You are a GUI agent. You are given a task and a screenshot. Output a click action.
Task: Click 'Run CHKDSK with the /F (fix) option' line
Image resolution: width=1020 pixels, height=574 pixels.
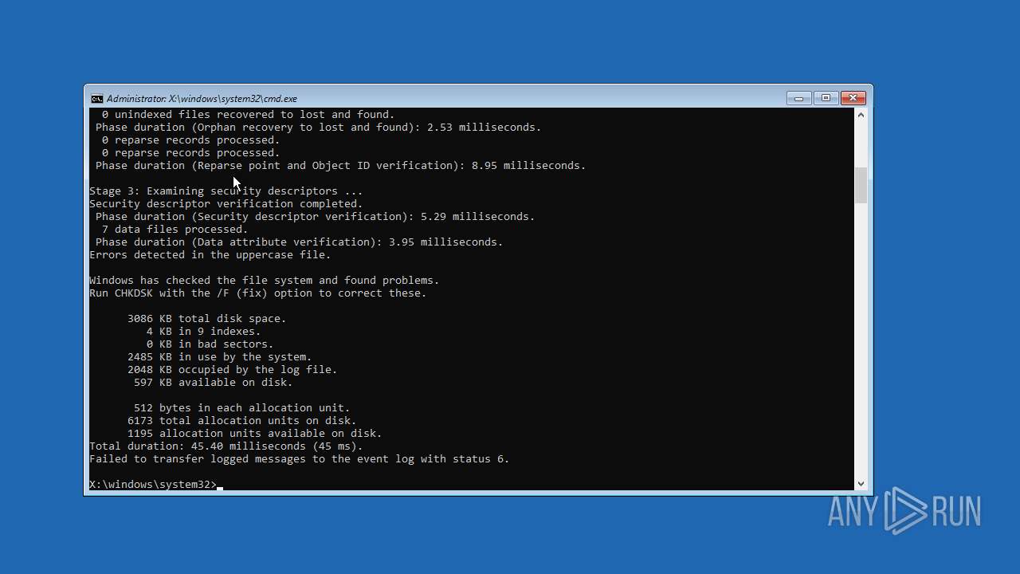click(258, 293)
